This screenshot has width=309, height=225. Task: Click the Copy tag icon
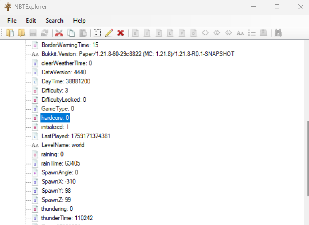(x=71, y=33)
